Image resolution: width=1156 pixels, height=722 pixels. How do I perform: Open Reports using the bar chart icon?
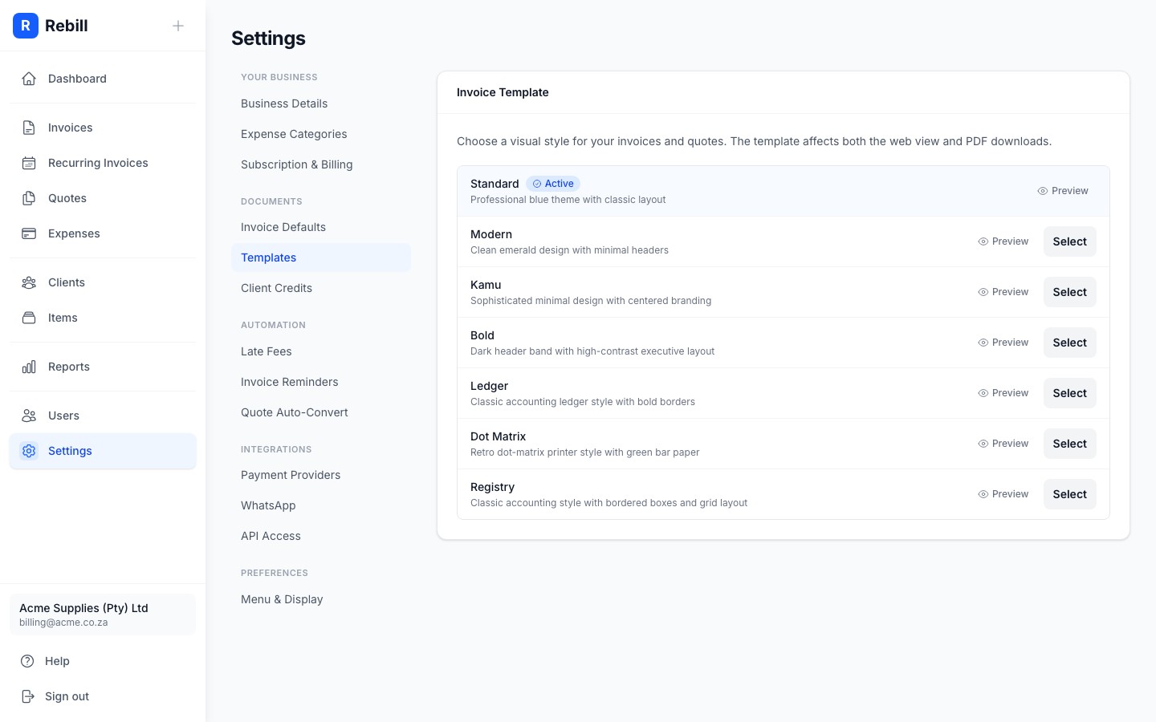pyautogui.click(x=29, y=367)
